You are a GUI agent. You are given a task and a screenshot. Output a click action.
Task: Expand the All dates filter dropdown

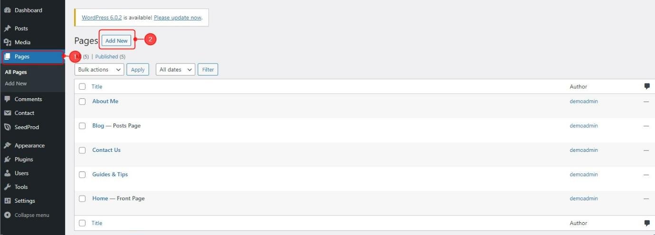point(175,69)
